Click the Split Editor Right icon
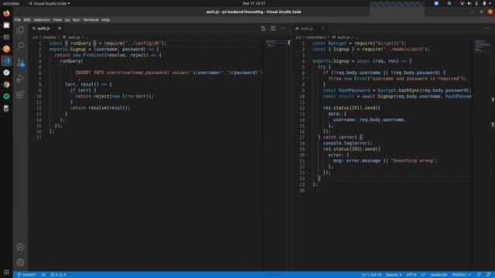 tap(273, 29)
